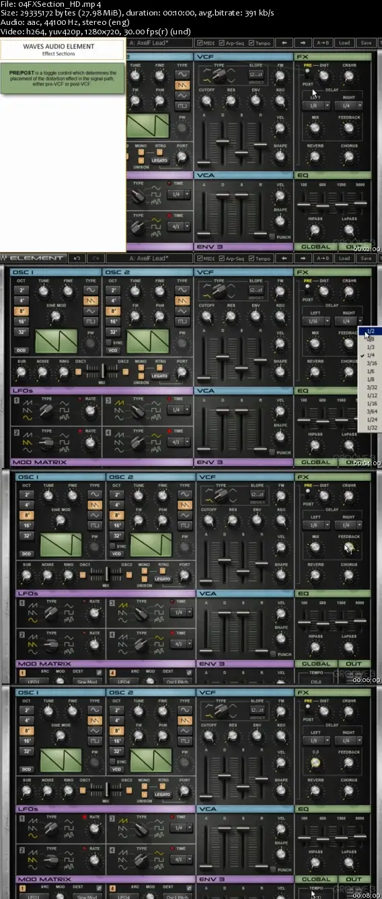
Task: Toggle the Tempo checkbox in 00:02:00 frame
Action: coord(252,42)
